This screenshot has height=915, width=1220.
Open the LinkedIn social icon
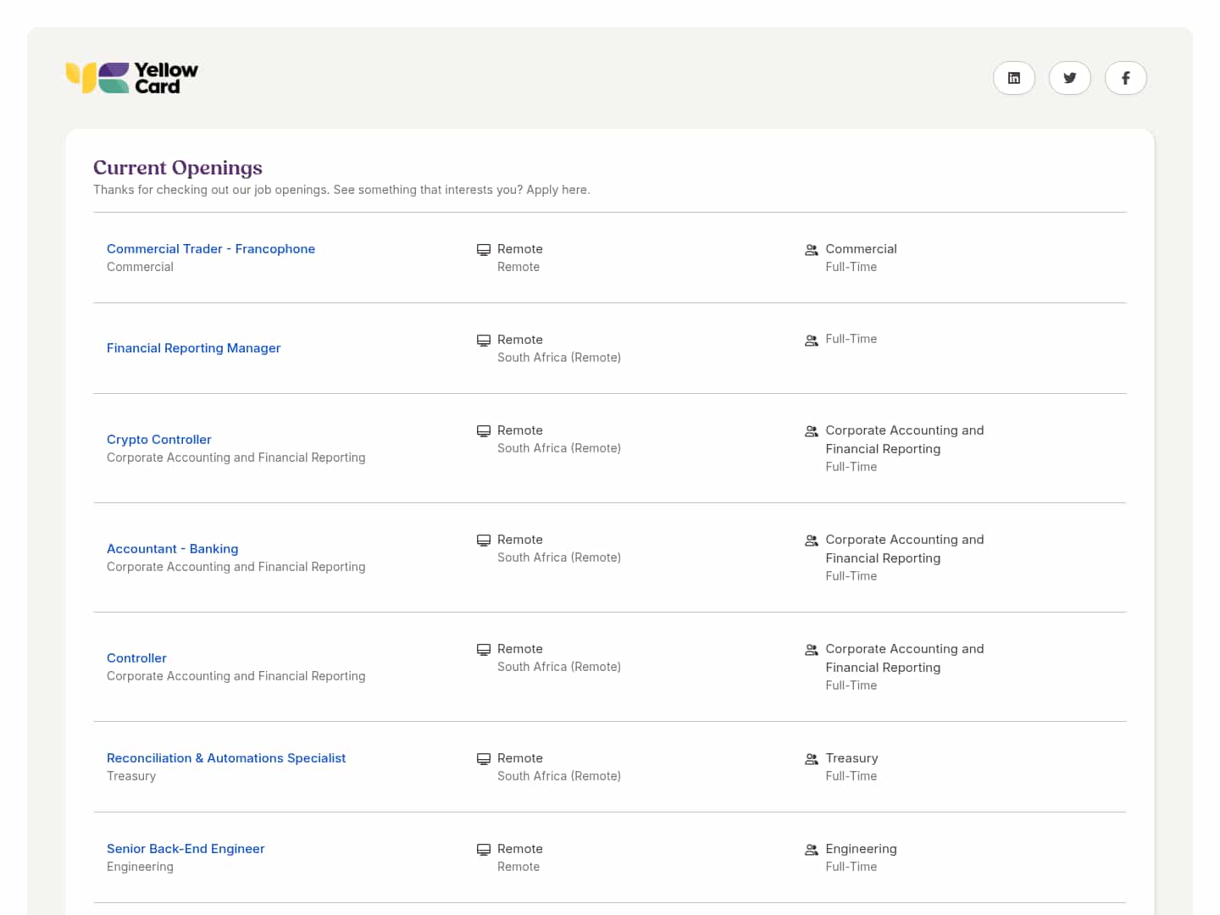coord(1013,78)
